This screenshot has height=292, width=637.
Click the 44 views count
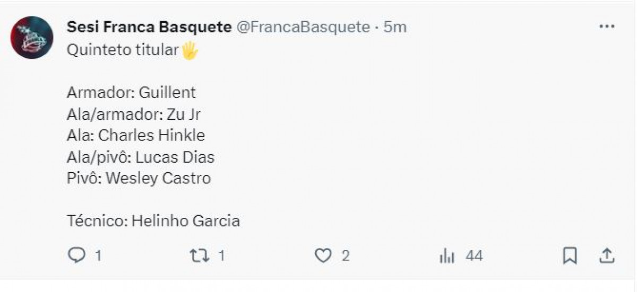474,256
